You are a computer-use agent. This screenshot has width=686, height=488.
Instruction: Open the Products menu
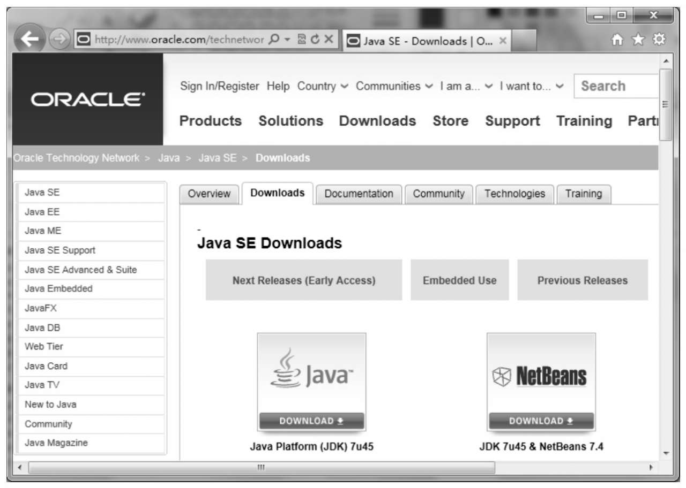coord(211,121)
